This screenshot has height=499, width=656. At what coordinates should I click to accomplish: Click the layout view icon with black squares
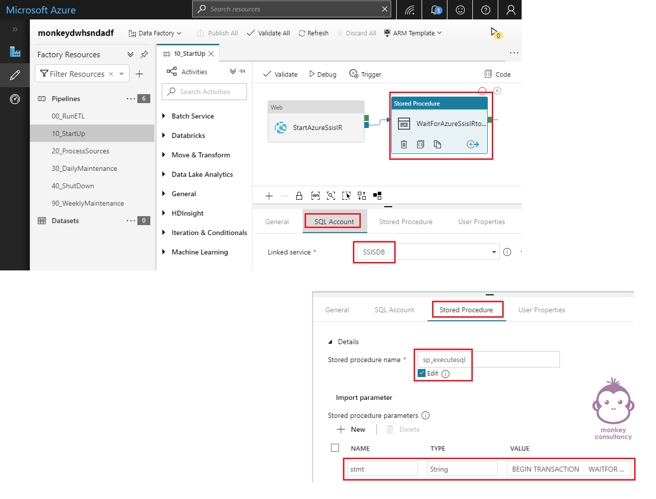tap(377, 196)
